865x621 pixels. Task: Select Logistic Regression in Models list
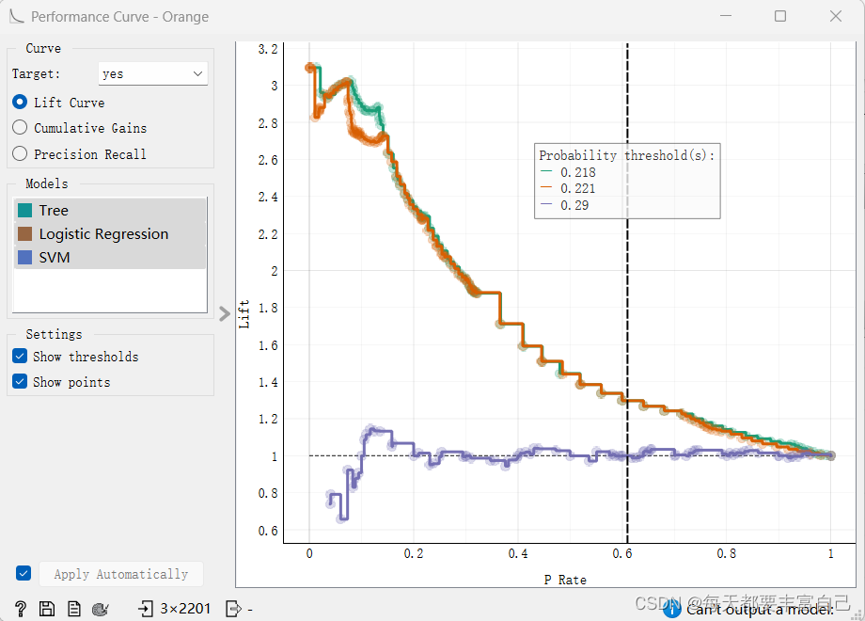[103, 234]
